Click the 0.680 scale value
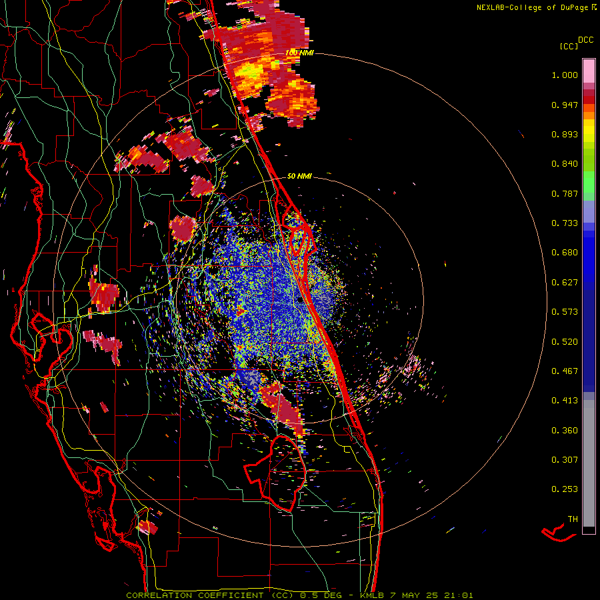This screenshot has height=600, width=600. pyautogui.click(x=565, y=253)
